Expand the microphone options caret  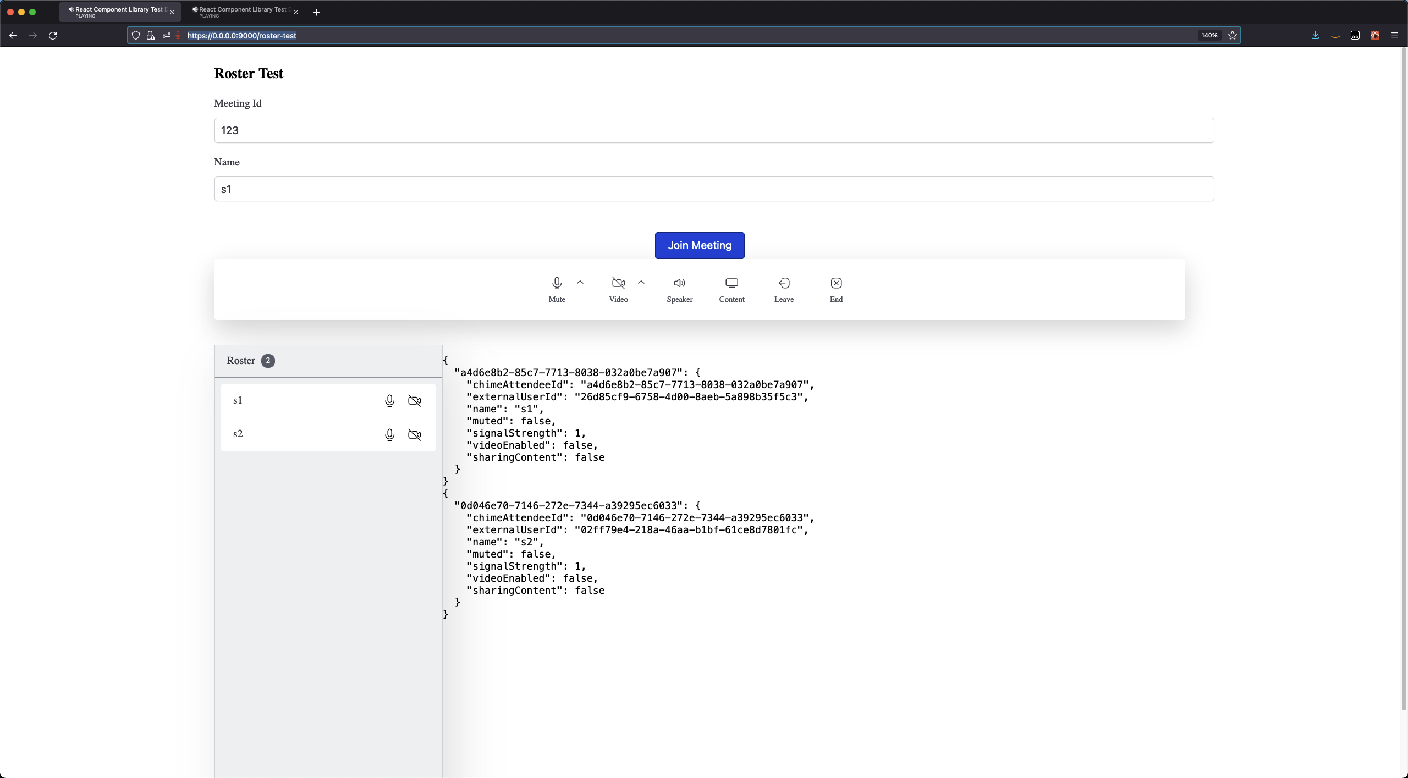pyautogui.click(x=580, y=283)
